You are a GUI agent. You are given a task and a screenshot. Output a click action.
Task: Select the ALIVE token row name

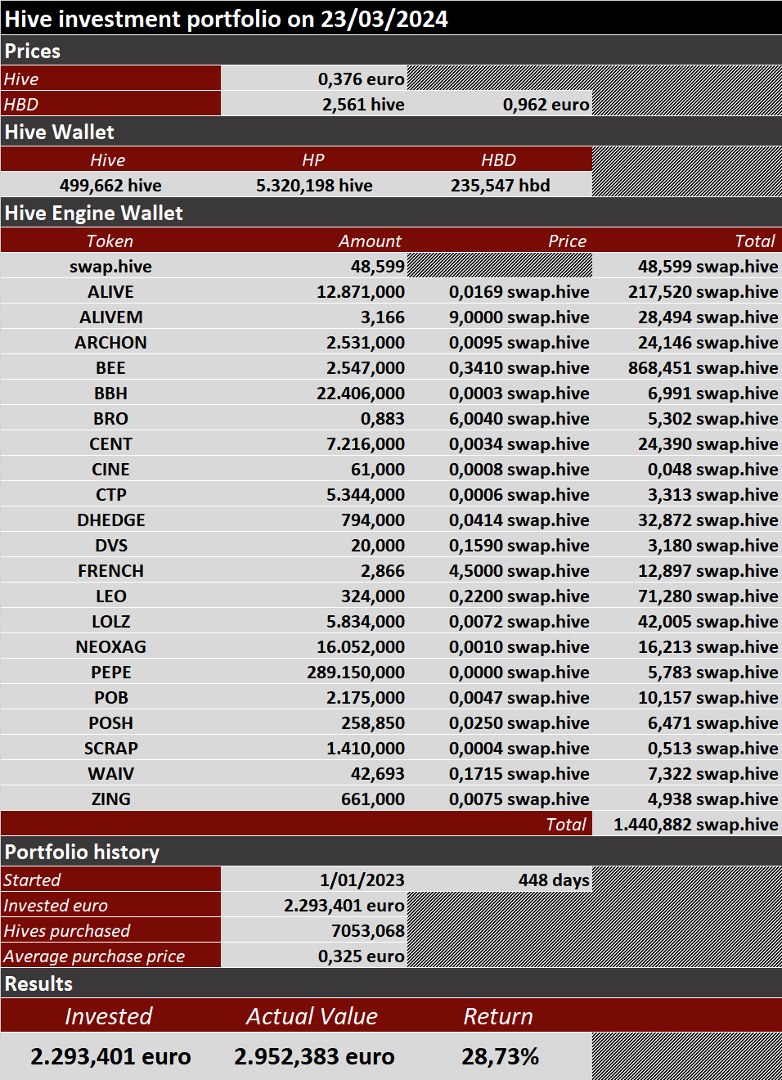(x=110, y=291)
